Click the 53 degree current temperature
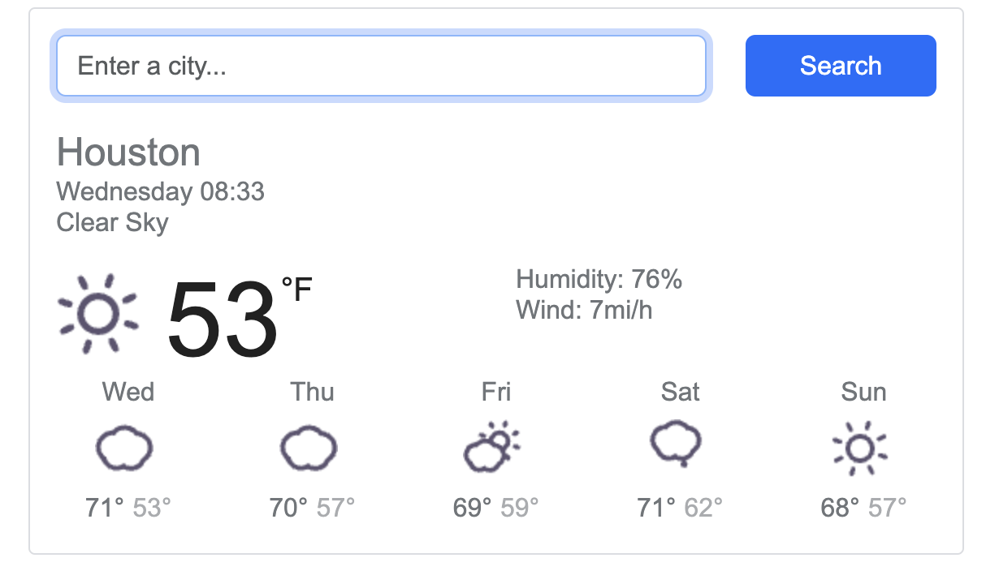This screenshot has width=999, height=588. coord(221,320)
